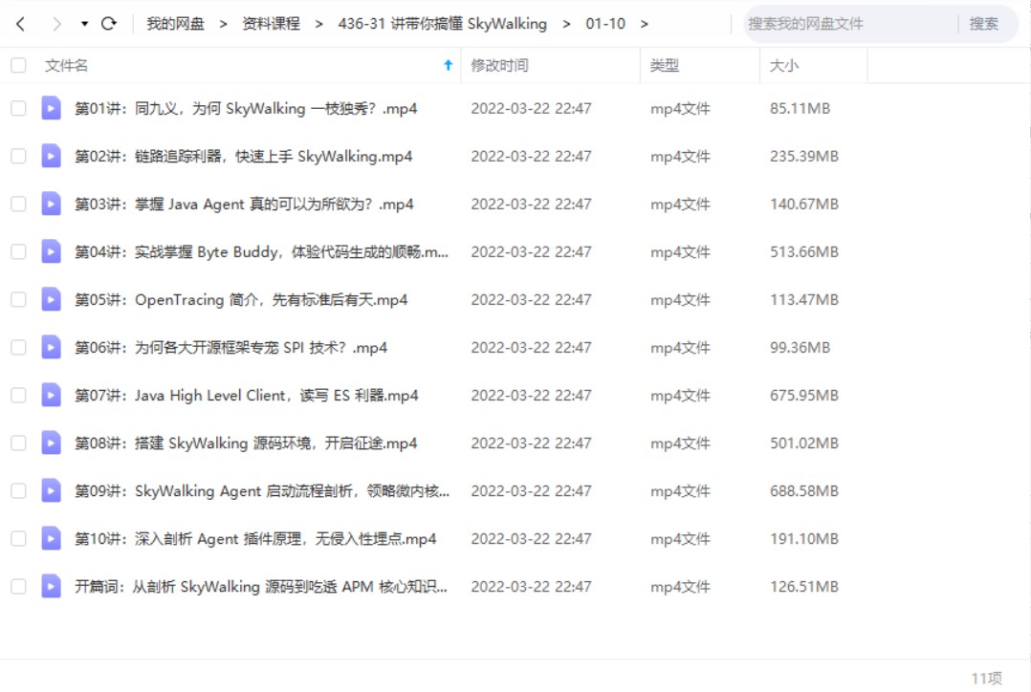Select file 第06讲：为何各大开源框架专宠 SPI 技术？.mp4
Screen dimensions: 1031x692
[230, 348]
